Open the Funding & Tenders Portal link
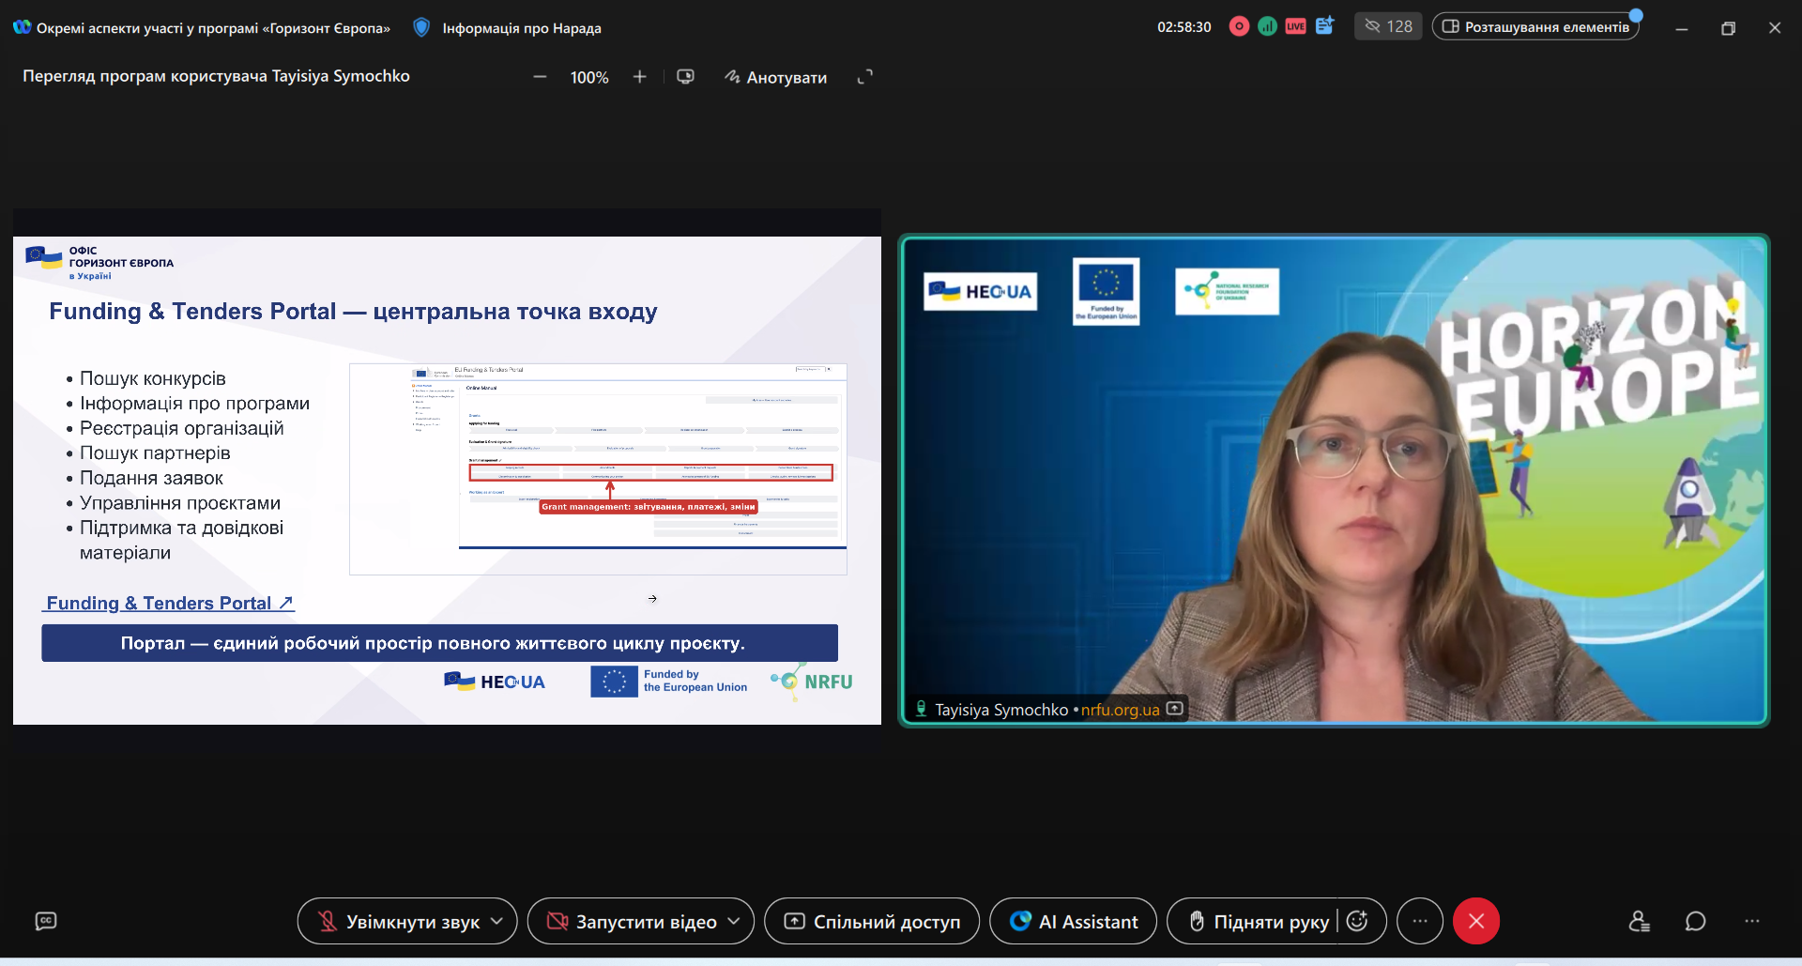Image resolution: width=1802 pixels, height=966 pixels. click(x=169, y=603)
